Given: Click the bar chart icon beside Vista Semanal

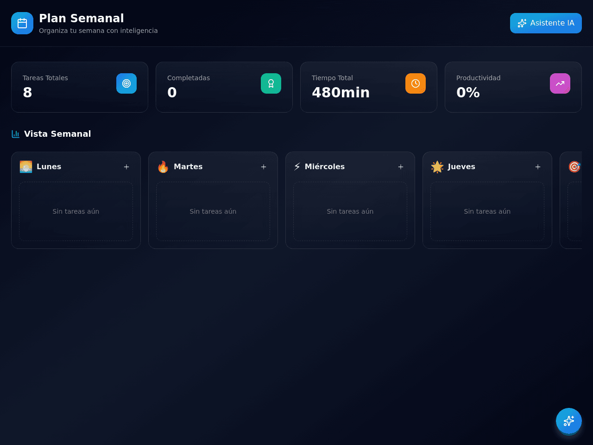Looking at the screenshot, I should click(16, 134).
